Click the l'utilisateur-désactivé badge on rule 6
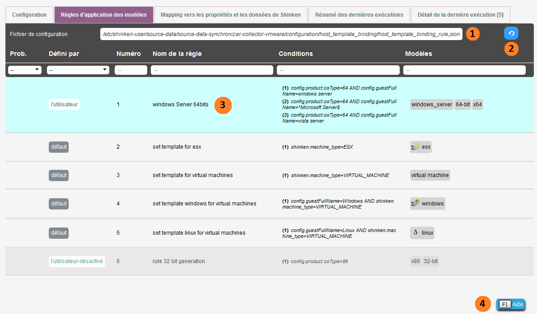Image resolution: width=537 pixels, height=314 pixels. (x=77, y=261)
